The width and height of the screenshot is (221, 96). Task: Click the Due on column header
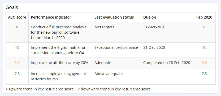tap(150, 17)
